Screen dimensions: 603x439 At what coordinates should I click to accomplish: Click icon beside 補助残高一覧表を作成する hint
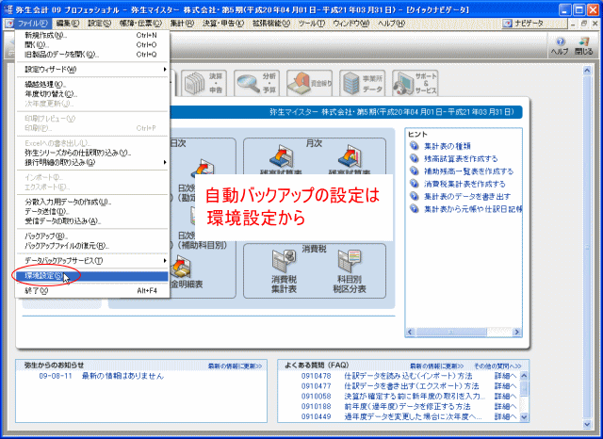pos(415,171)
